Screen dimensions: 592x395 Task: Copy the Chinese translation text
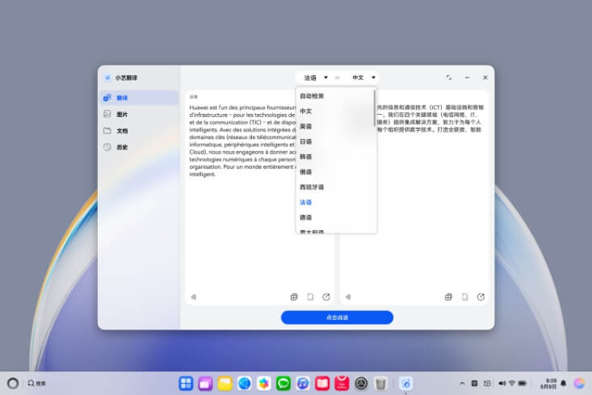pyautogui.click(x=464, y=296)
